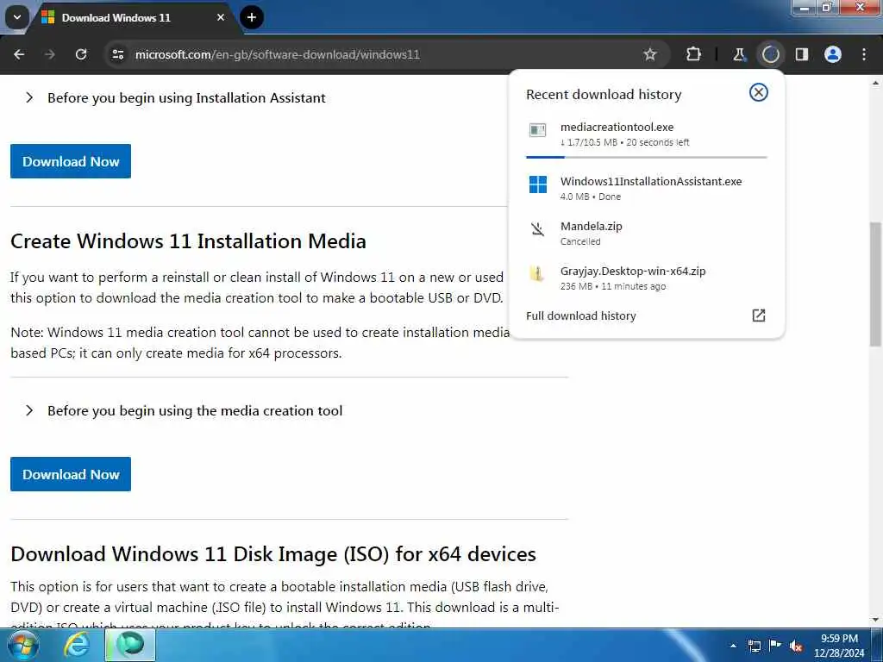Click the scrollbar up arrow
This screenshot has width=883, height=662.
click(876, 83)
